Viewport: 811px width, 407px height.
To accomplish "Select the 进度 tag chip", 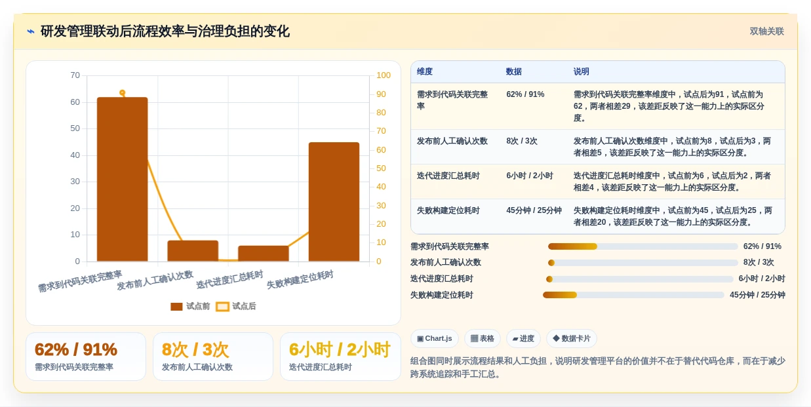I will tap(523, 338).
